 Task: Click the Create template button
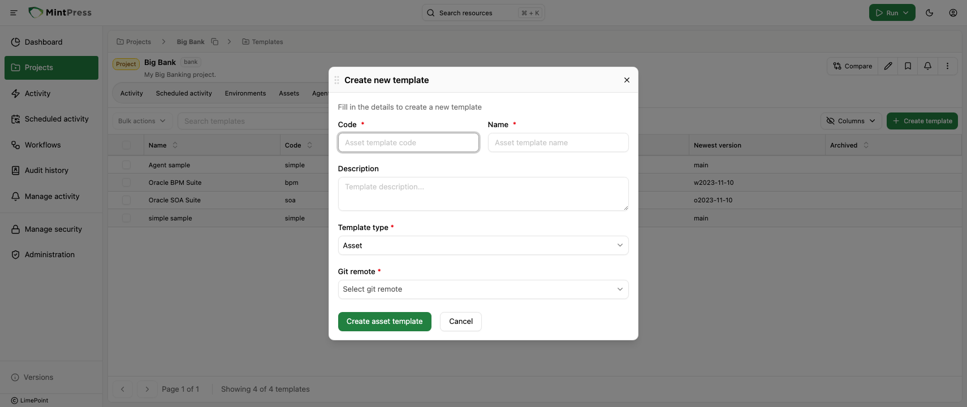point(922,121)
